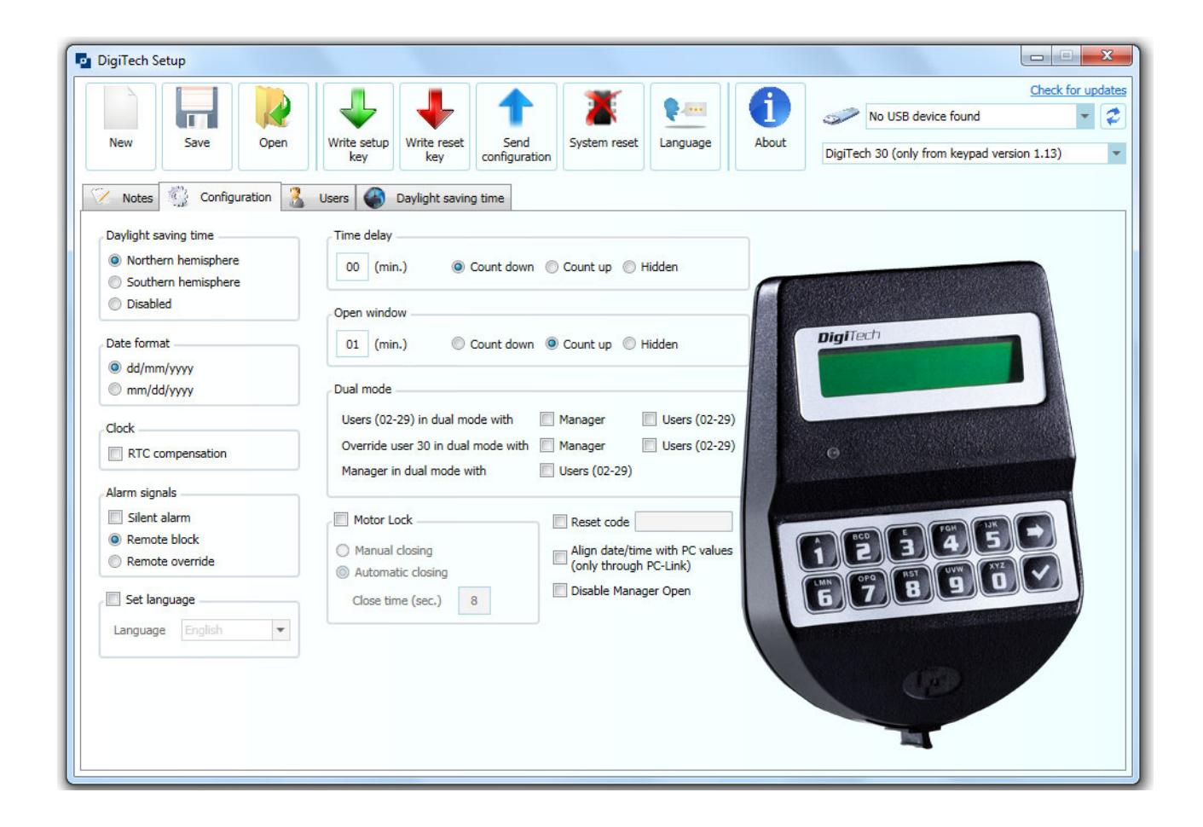Select Northern hemisphere option

115,261
